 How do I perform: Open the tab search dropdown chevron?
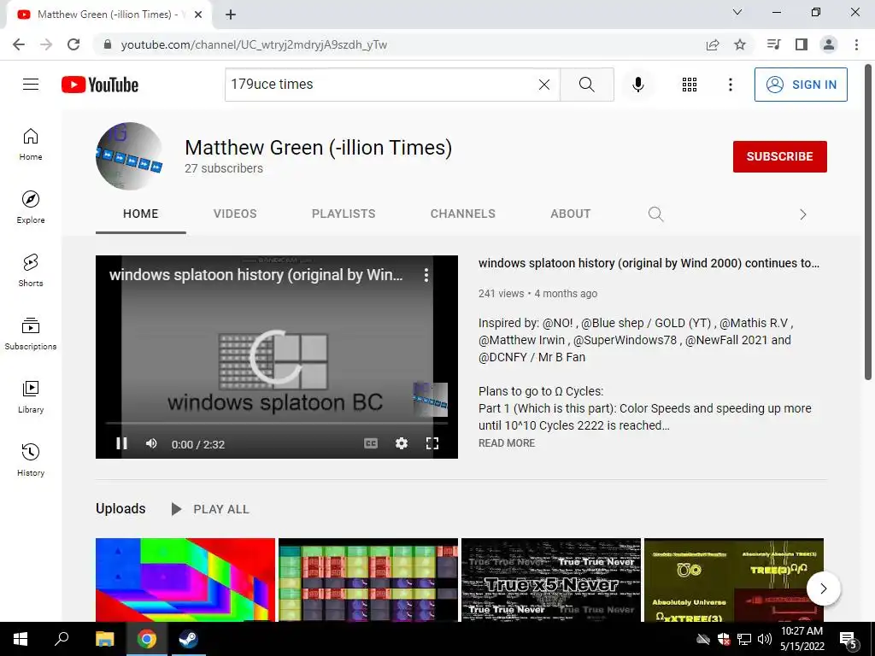coord(737,12)
